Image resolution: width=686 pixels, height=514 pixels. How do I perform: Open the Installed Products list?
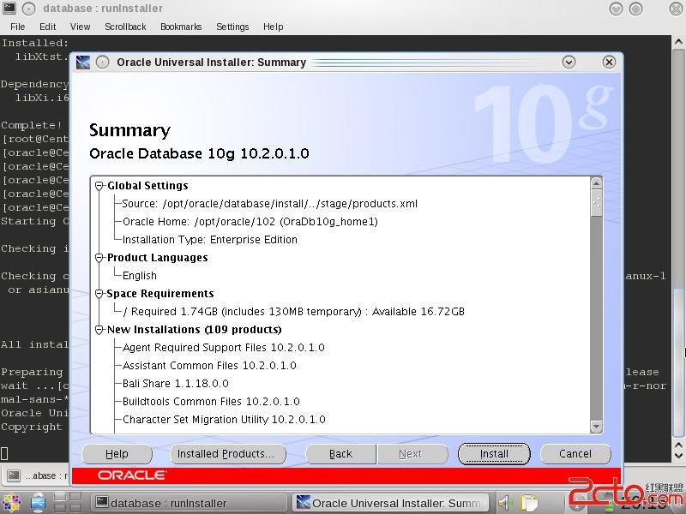pos(228,454)
